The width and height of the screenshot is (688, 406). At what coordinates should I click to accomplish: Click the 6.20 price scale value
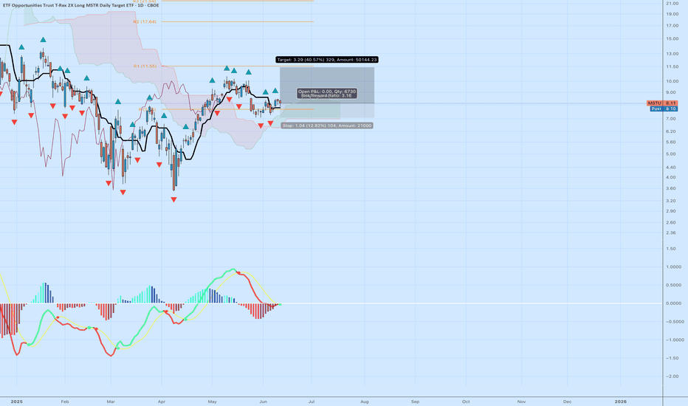click(x=671, y=131)
